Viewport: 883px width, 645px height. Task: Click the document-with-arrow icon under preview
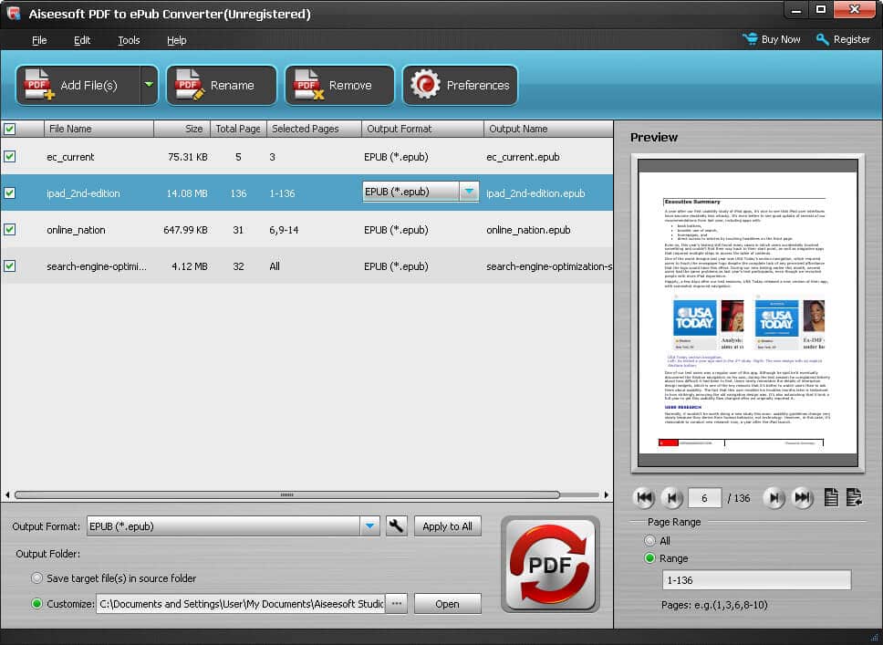tap(854, 497)
